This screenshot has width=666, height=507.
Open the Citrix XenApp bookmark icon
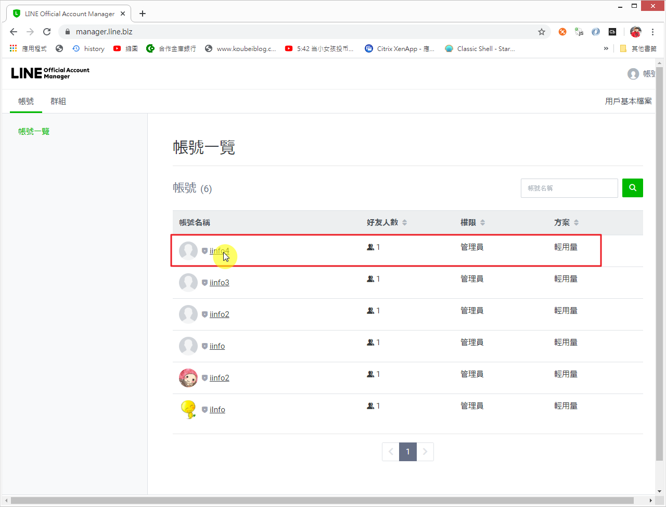[369, 48]
